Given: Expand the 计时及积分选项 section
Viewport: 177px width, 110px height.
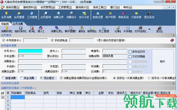Looking at the screenshot, I should pyautogui.click(x=173, y=84).
